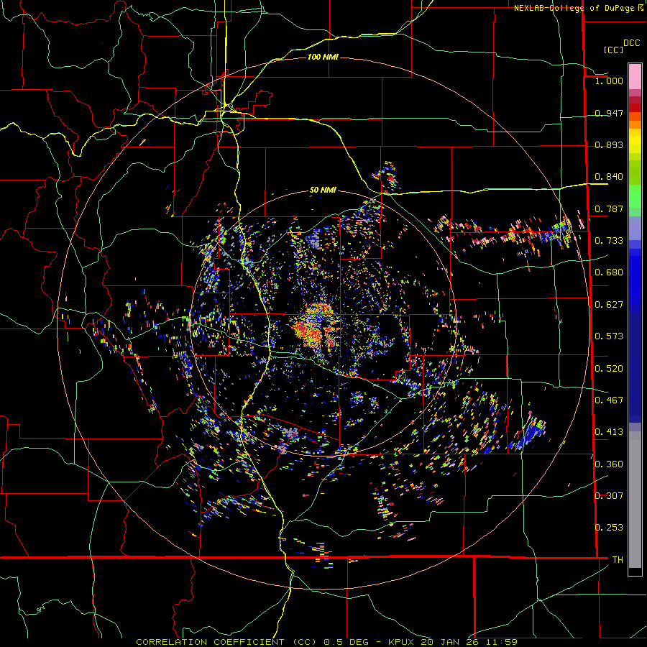Click the TH threshold label
647x647 pixels.
618,560
